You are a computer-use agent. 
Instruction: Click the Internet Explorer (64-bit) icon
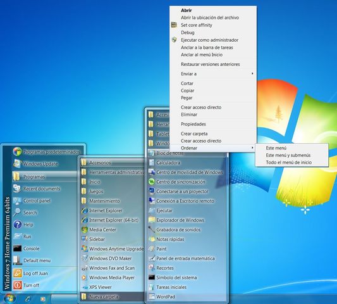point(84,220)
